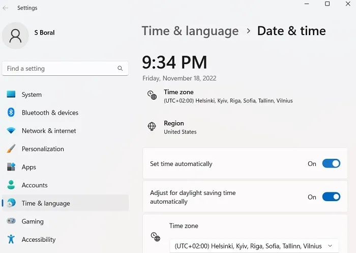The width and height of the screenshot is (356, 253).
Task: Turn off Set time automatically toggle
Action: (331, 163)
